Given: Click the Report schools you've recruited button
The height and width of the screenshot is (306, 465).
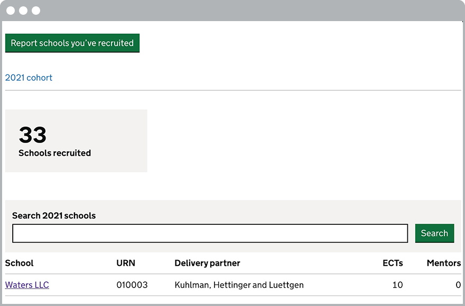Looking at the screenshot, I should coord(72,43).
